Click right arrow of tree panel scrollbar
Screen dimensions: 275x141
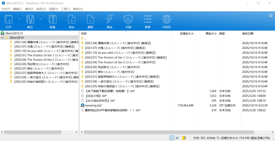tap(76, 132)
